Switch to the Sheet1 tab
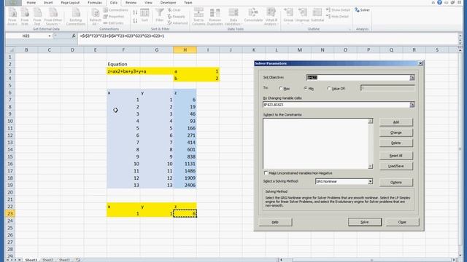This screenshot has width=467, height=262. [x=31, y=260]
